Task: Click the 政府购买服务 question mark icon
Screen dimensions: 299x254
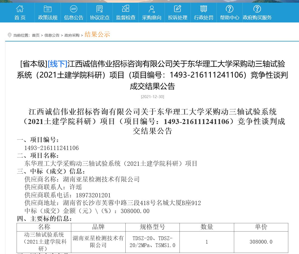Action: [257, 9]
